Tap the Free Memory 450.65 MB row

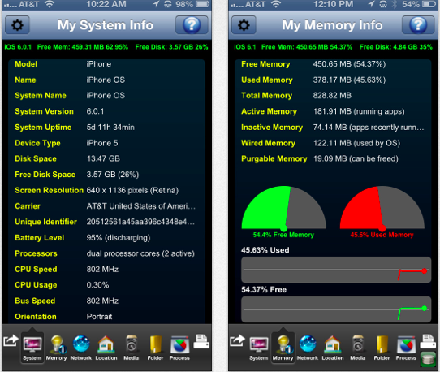tap(333, 64)
